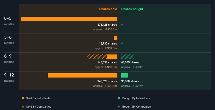Click the 0–3 months row label
Image resolution: width=215 pixels, height=110 pixels.
point(9,21)
